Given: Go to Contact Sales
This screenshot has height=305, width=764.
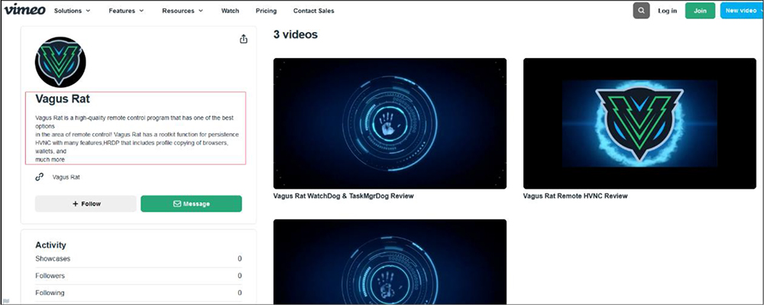Looking at the screenshot, I should click(x=314, y=11).
